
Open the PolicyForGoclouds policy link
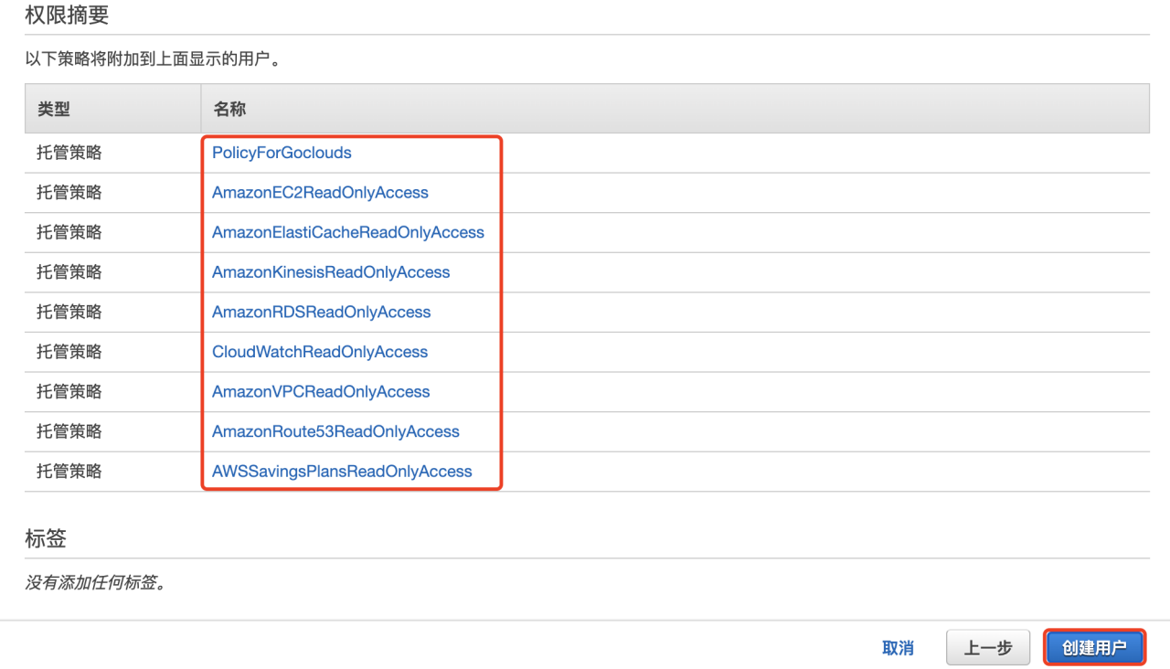click(282, 153)
